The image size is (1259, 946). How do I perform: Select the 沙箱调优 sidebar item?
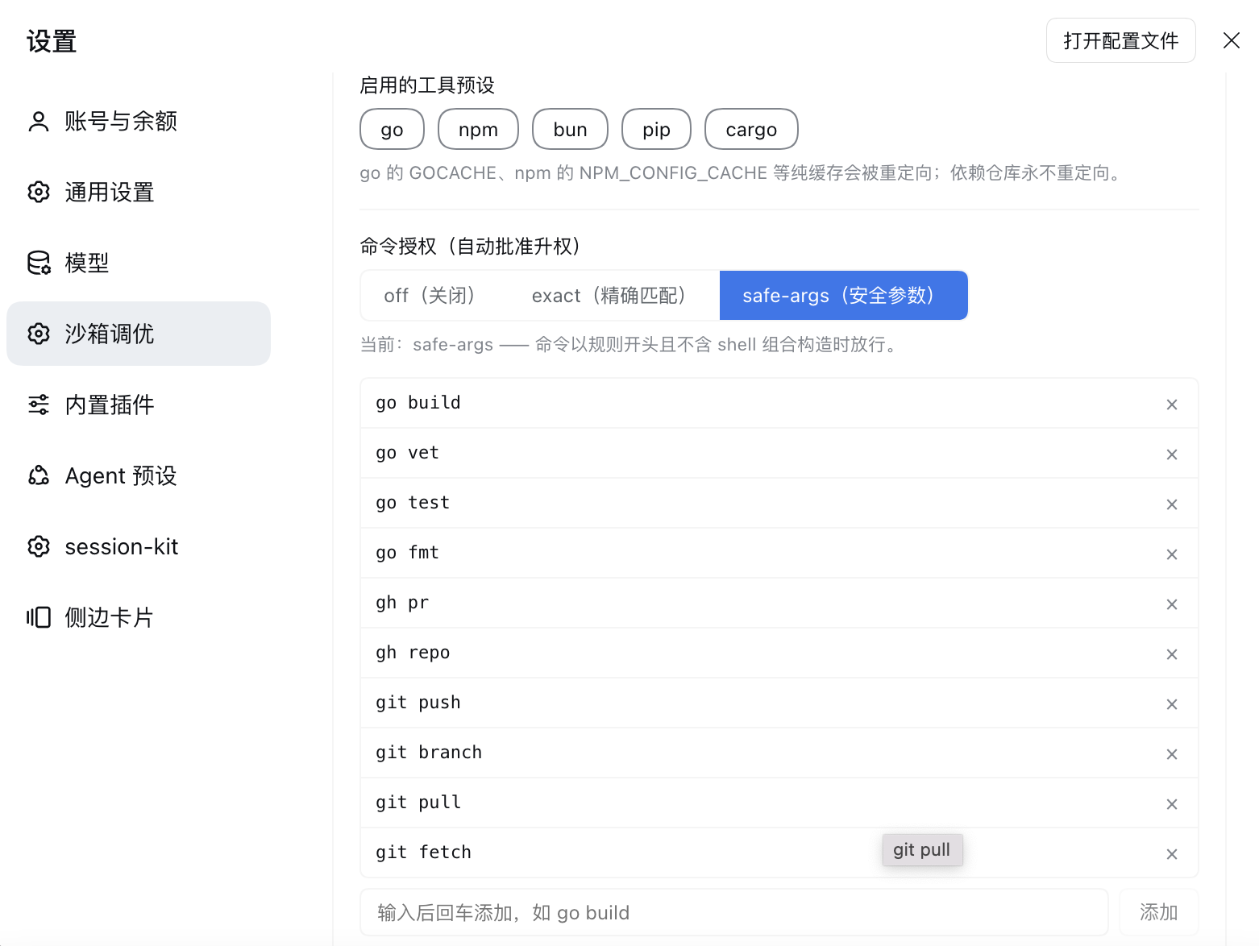point(139,334)
